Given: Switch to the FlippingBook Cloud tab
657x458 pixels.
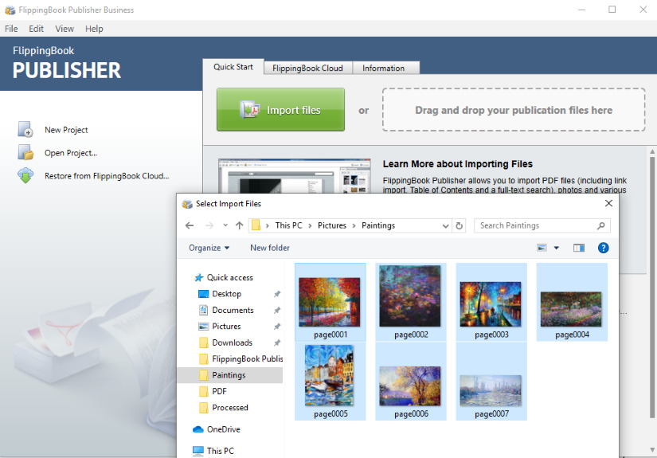Looking at the screenshot, I should coord(307,68).
